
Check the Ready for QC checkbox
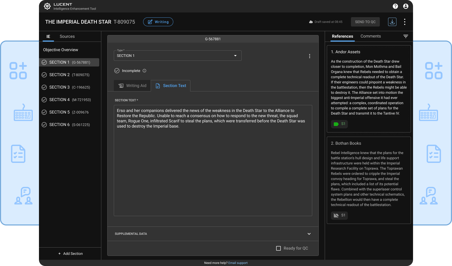(278, 248)
